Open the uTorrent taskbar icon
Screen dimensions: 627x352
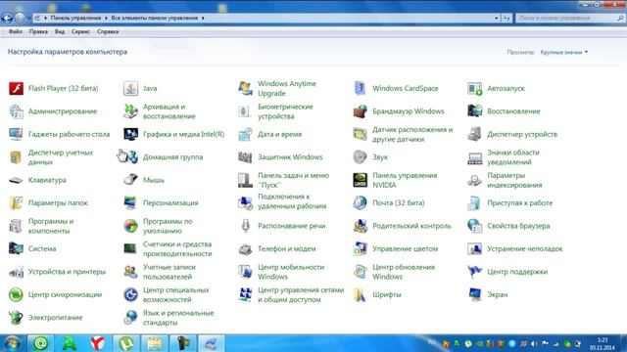126,343
